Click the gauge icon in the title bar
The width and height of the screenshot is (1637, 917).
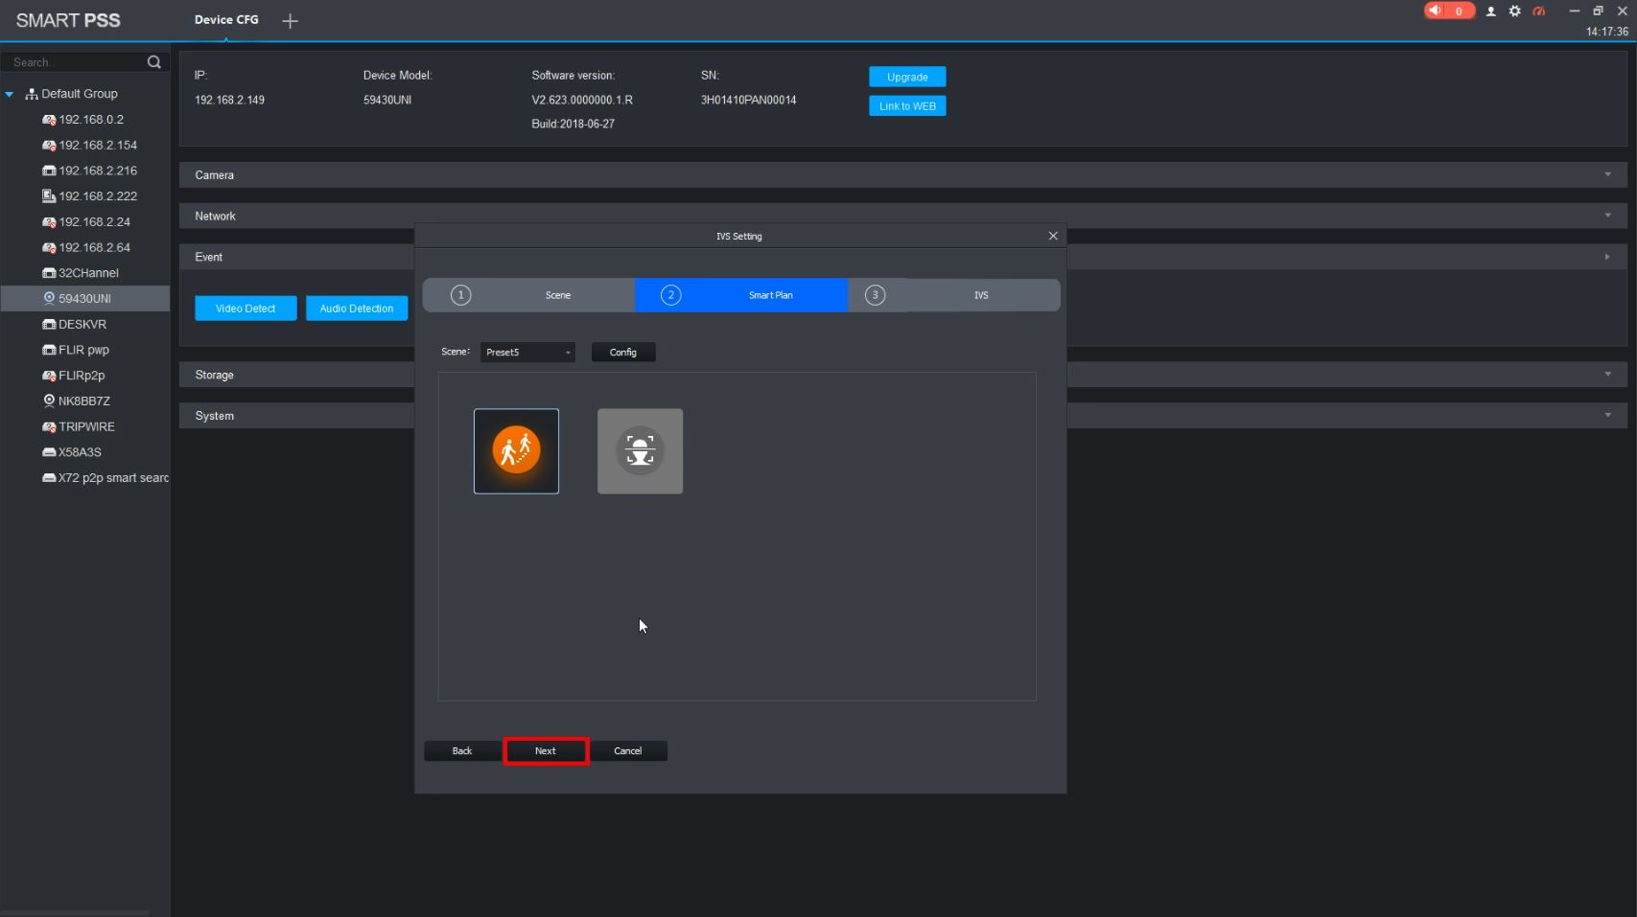(x=1539, y=11)
